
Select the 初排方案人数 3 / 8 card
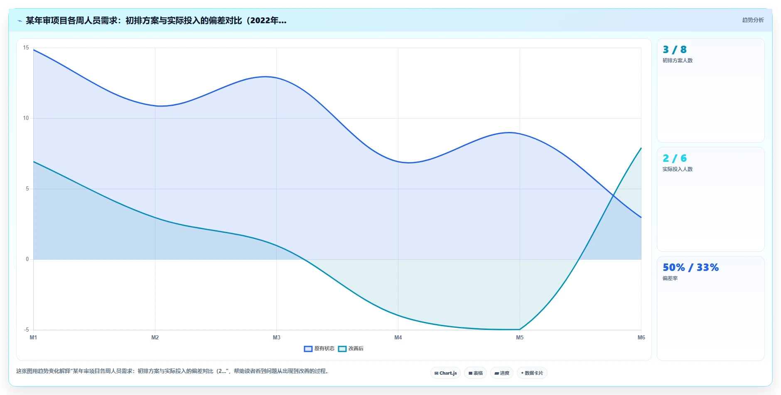[711, 90]
